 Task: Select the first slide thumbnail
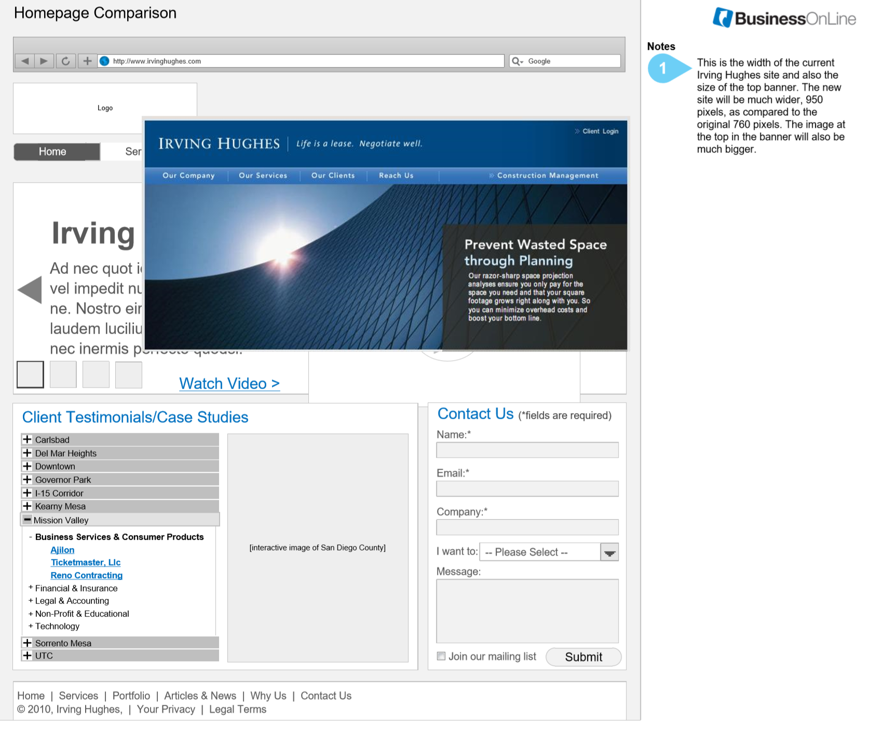pos(30,375)
